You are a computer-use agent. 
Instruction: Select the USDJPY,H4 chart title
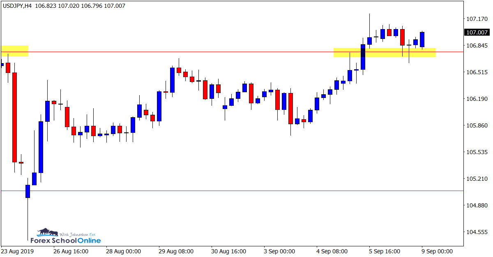pyautogui.click(x=18, y=6)
